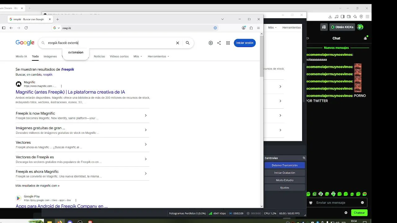Open the 'Apps para Android de Freepik' result
397x223 pixels.
61,206
